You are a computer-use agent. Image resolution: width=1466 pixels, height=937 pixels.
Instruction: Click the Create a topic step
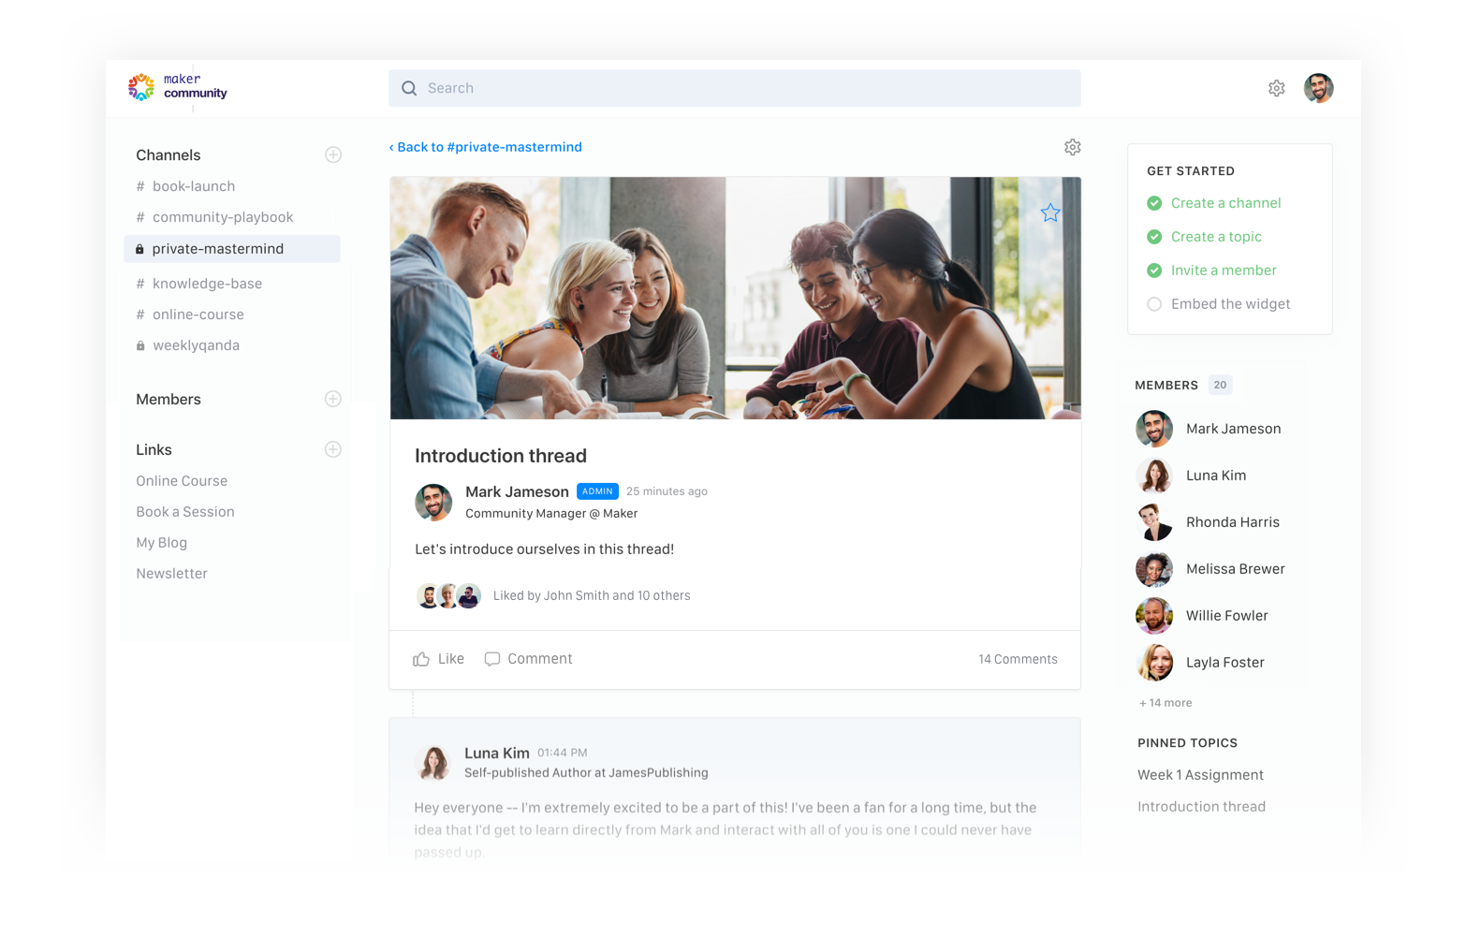coord(1217,237)
